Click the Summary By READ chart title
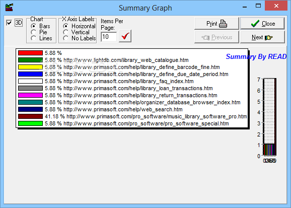291x208 pixels. coord(256,56)
